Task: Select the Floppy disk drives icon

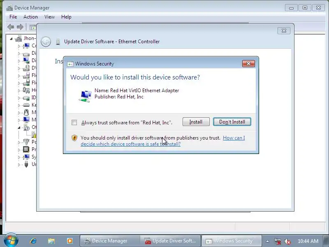Action: pos(26,75)
